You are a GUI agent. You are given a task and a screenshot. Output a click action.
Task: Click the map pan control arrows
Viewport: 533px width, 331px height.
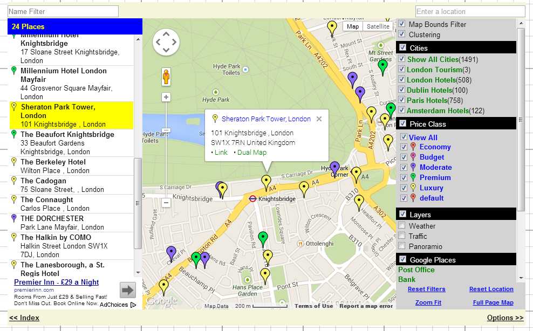(x=166, y=42)
